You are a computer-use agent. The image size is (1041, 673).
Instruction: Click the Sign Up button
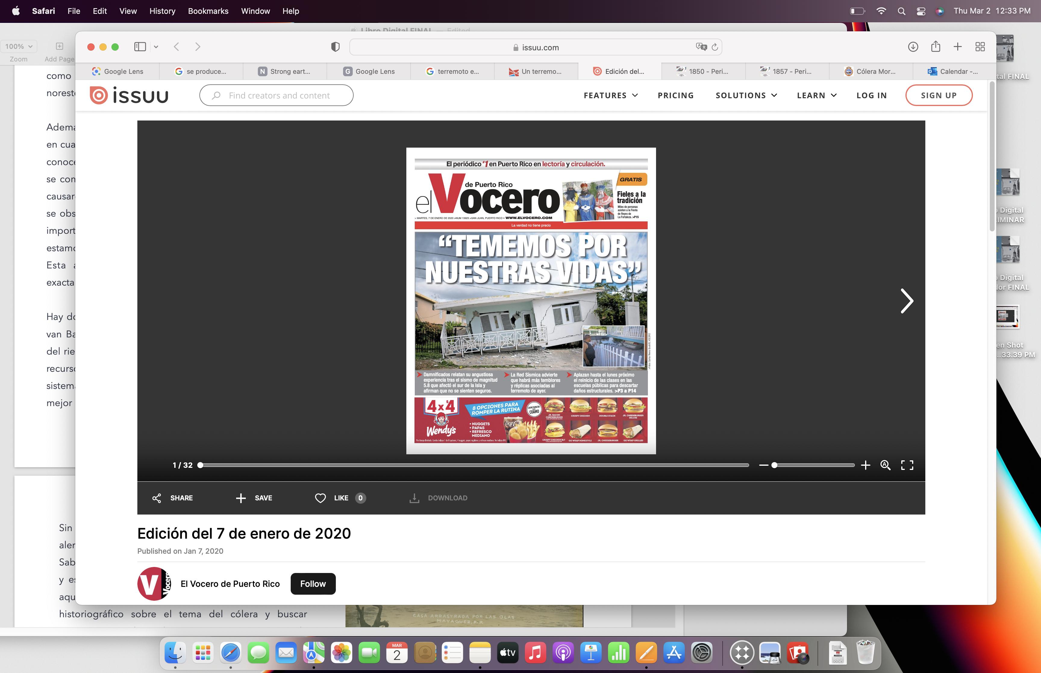point(938,95)
